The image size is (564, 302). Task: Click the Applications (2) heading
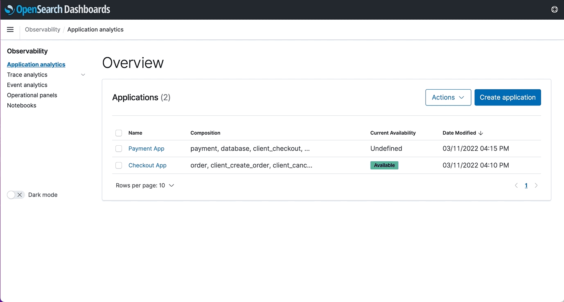tap(141, 97)
